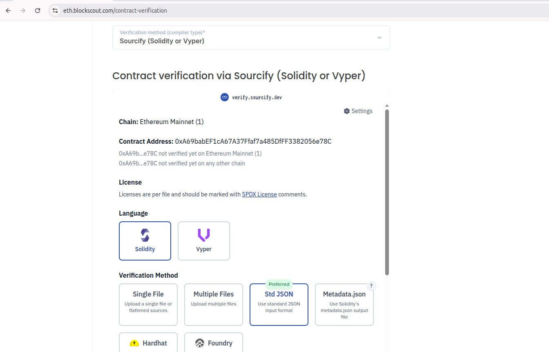This screenshot has height=352, width=549.
Task: Click the Sourcify panel vertical scrollbar
Action: point(387,192)
